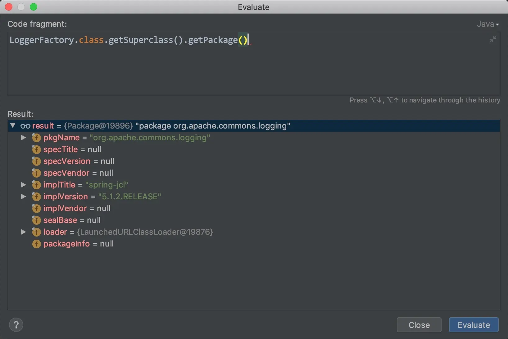Expand the implTitle field node
508x339 pixels.
[23, 185]
